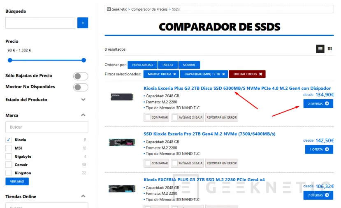Tick Comparar for Exceria Plus G3 con Disipador
341x208 pixels.
[148, 117]
